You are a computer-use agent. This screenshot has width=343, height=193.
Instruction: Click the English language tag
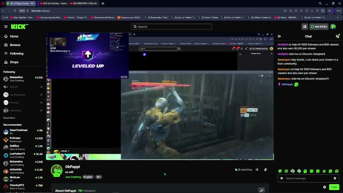(88, 177)
